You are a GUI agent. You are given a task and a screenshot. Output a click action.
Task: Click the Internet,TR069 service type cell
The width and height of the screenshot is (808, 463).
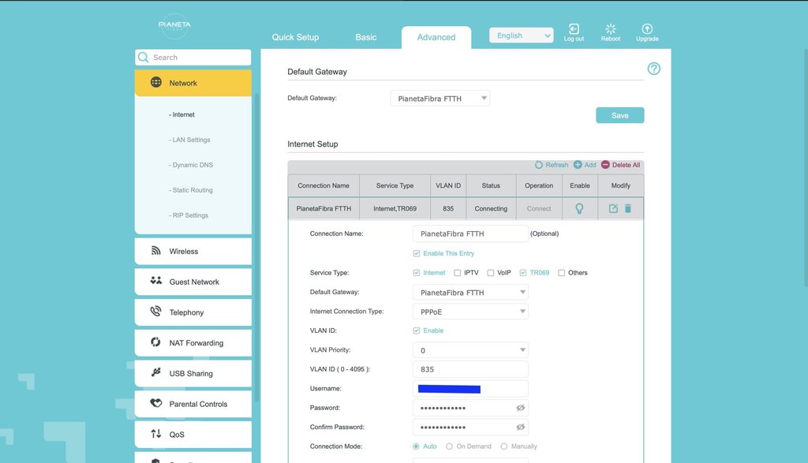point(395,208)
